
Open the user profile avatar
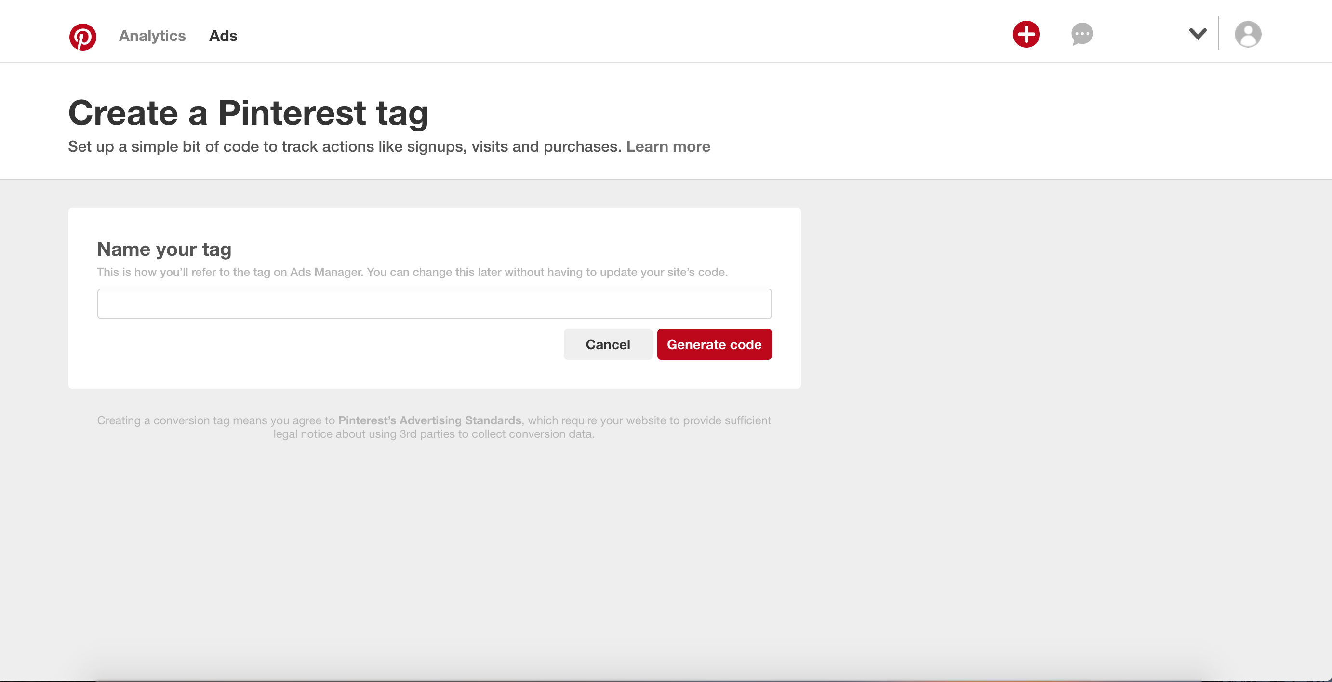pyautogui.click(x=1248, y=35)
